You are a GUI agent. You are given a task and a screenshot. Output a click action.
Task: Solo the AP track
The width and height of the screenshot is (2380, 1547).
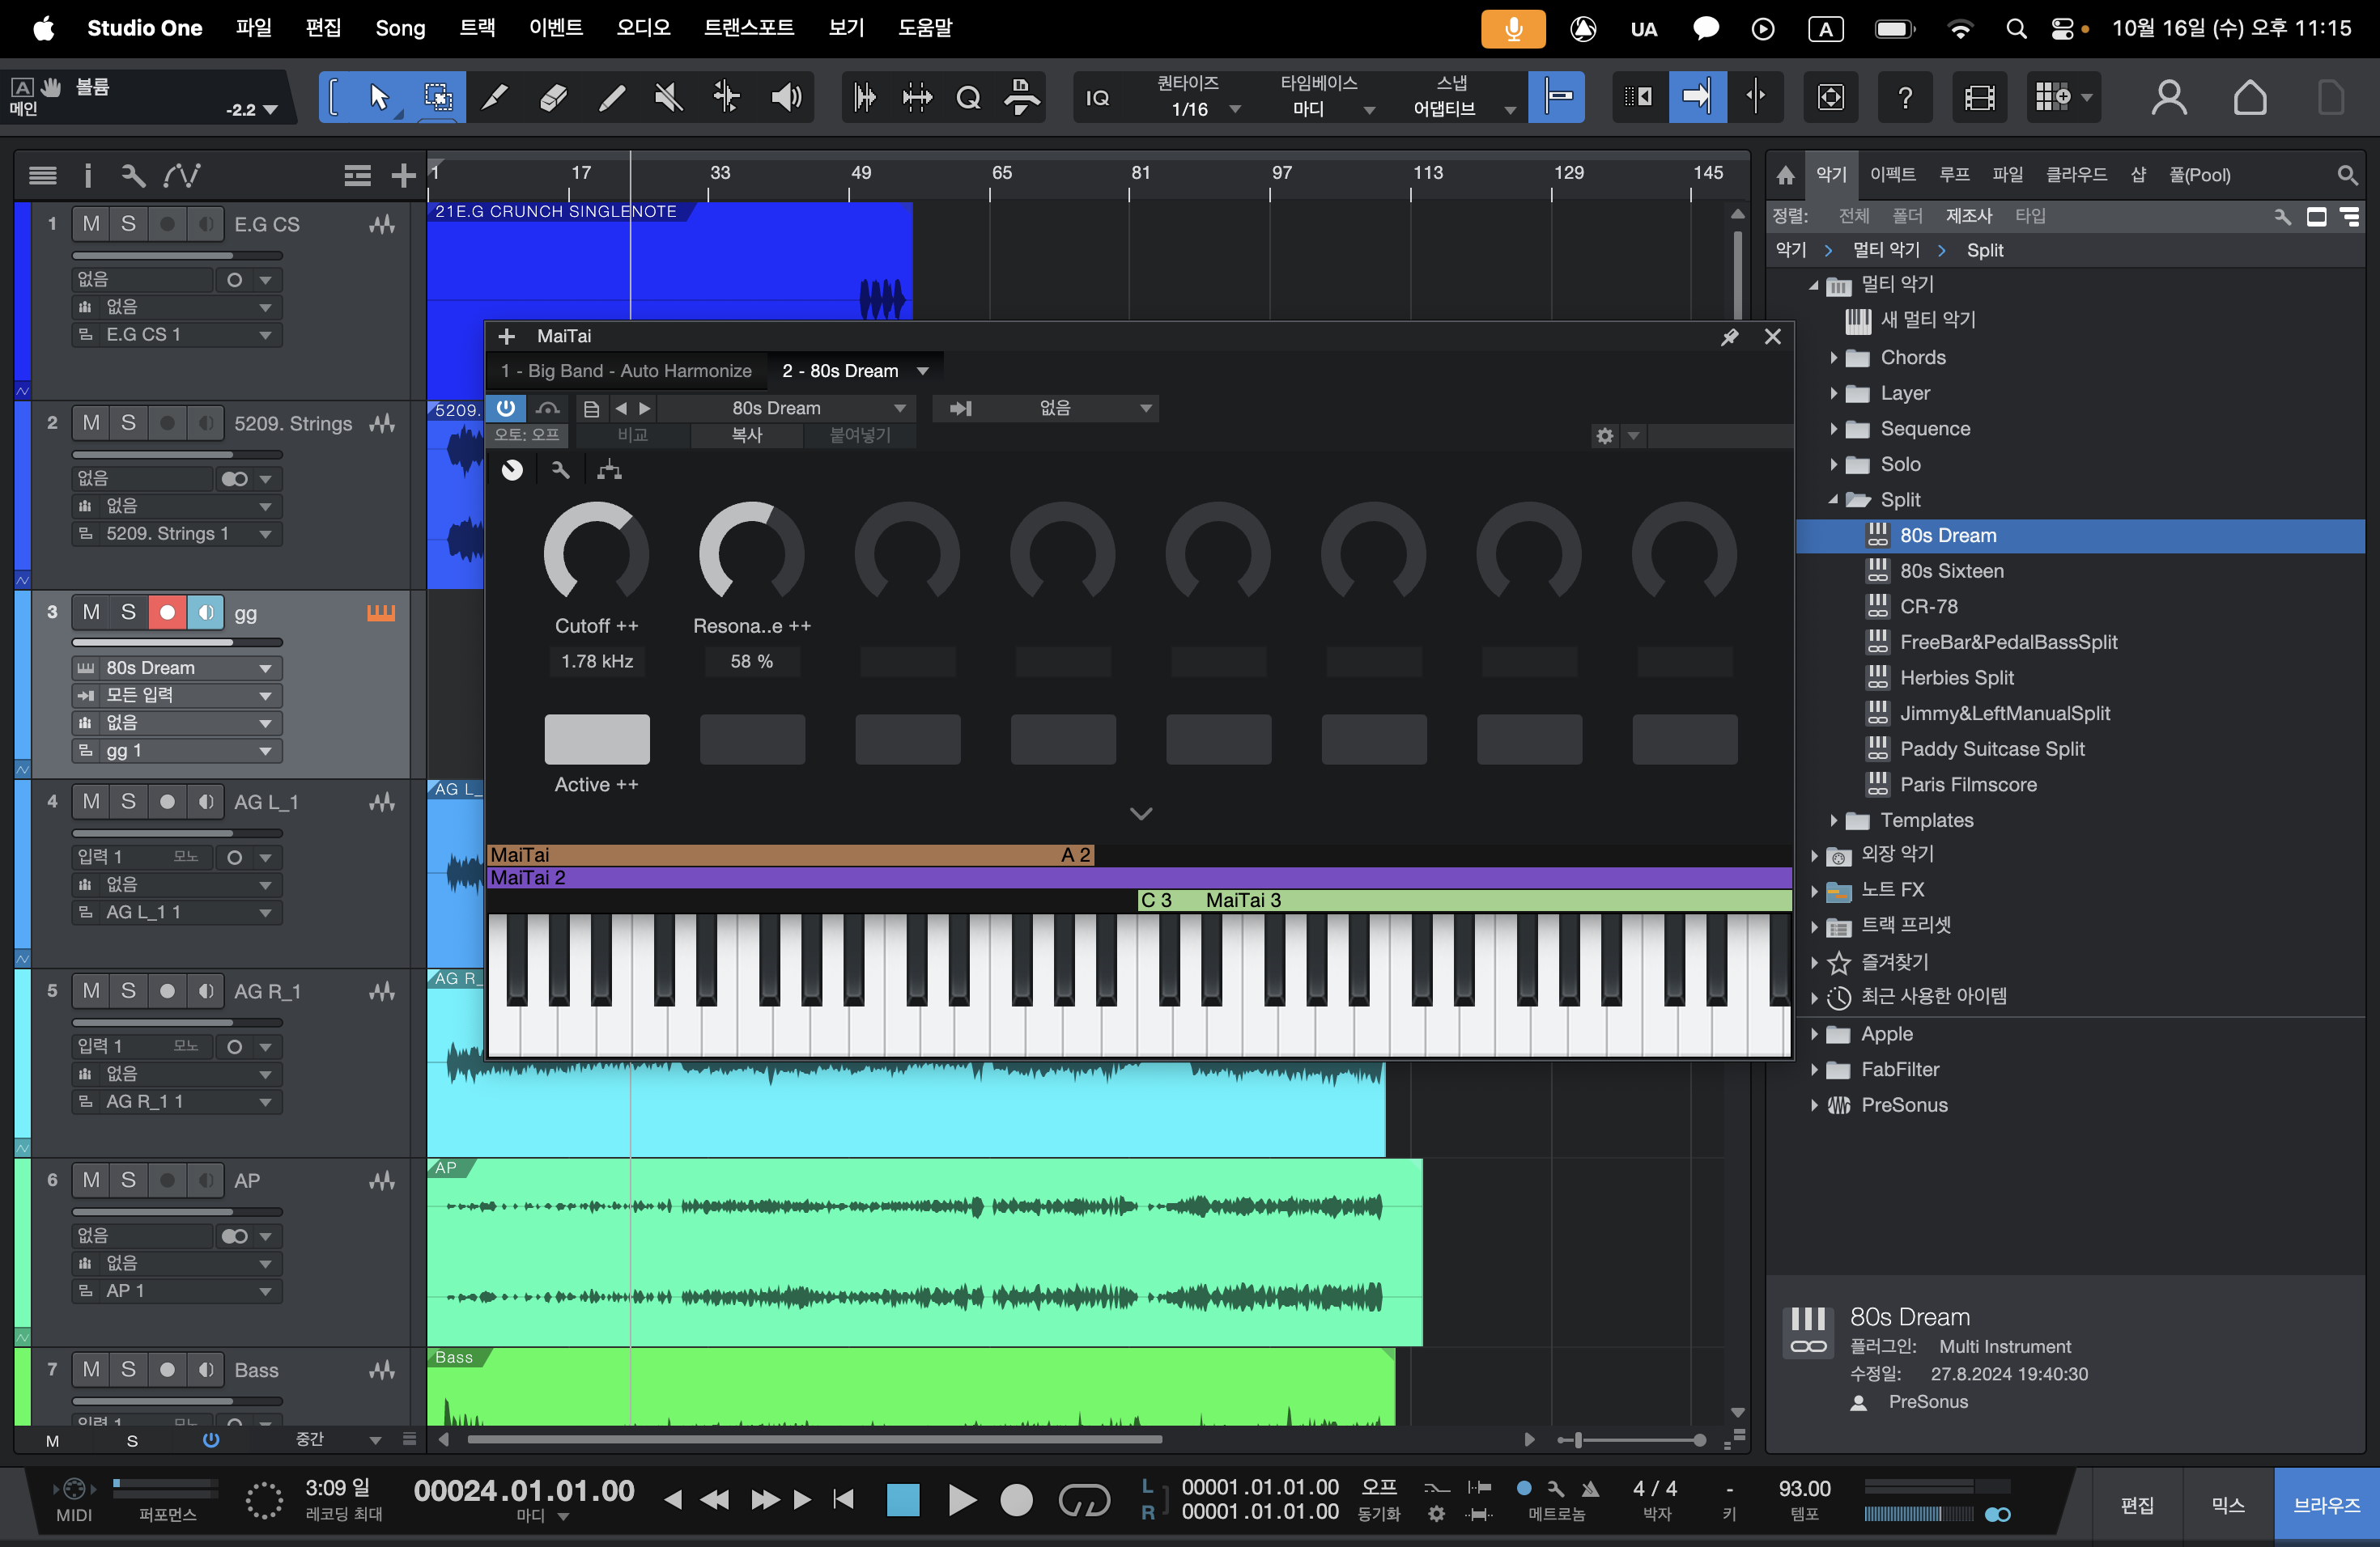click(x=128, y=1180)
